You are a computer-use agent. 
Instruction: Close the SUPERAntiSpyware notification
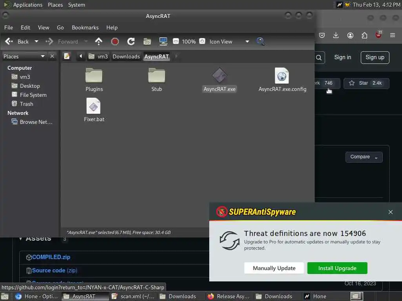click(x=391, y=212)
